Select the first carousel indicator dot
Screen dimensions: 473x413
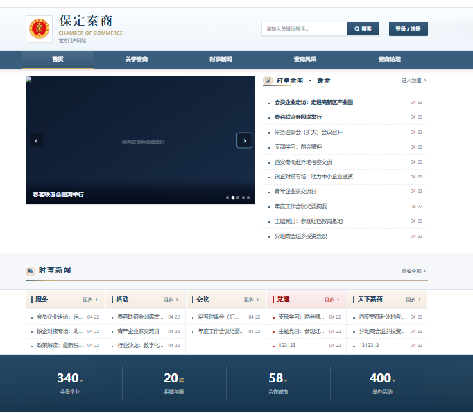click(227, 198)
